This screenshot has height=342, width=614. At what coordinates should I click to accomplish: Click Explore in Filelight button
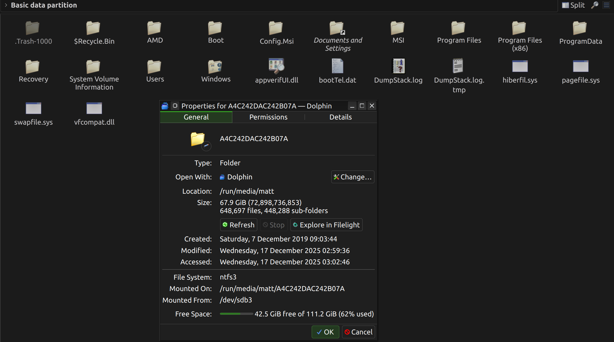point(326,225)
